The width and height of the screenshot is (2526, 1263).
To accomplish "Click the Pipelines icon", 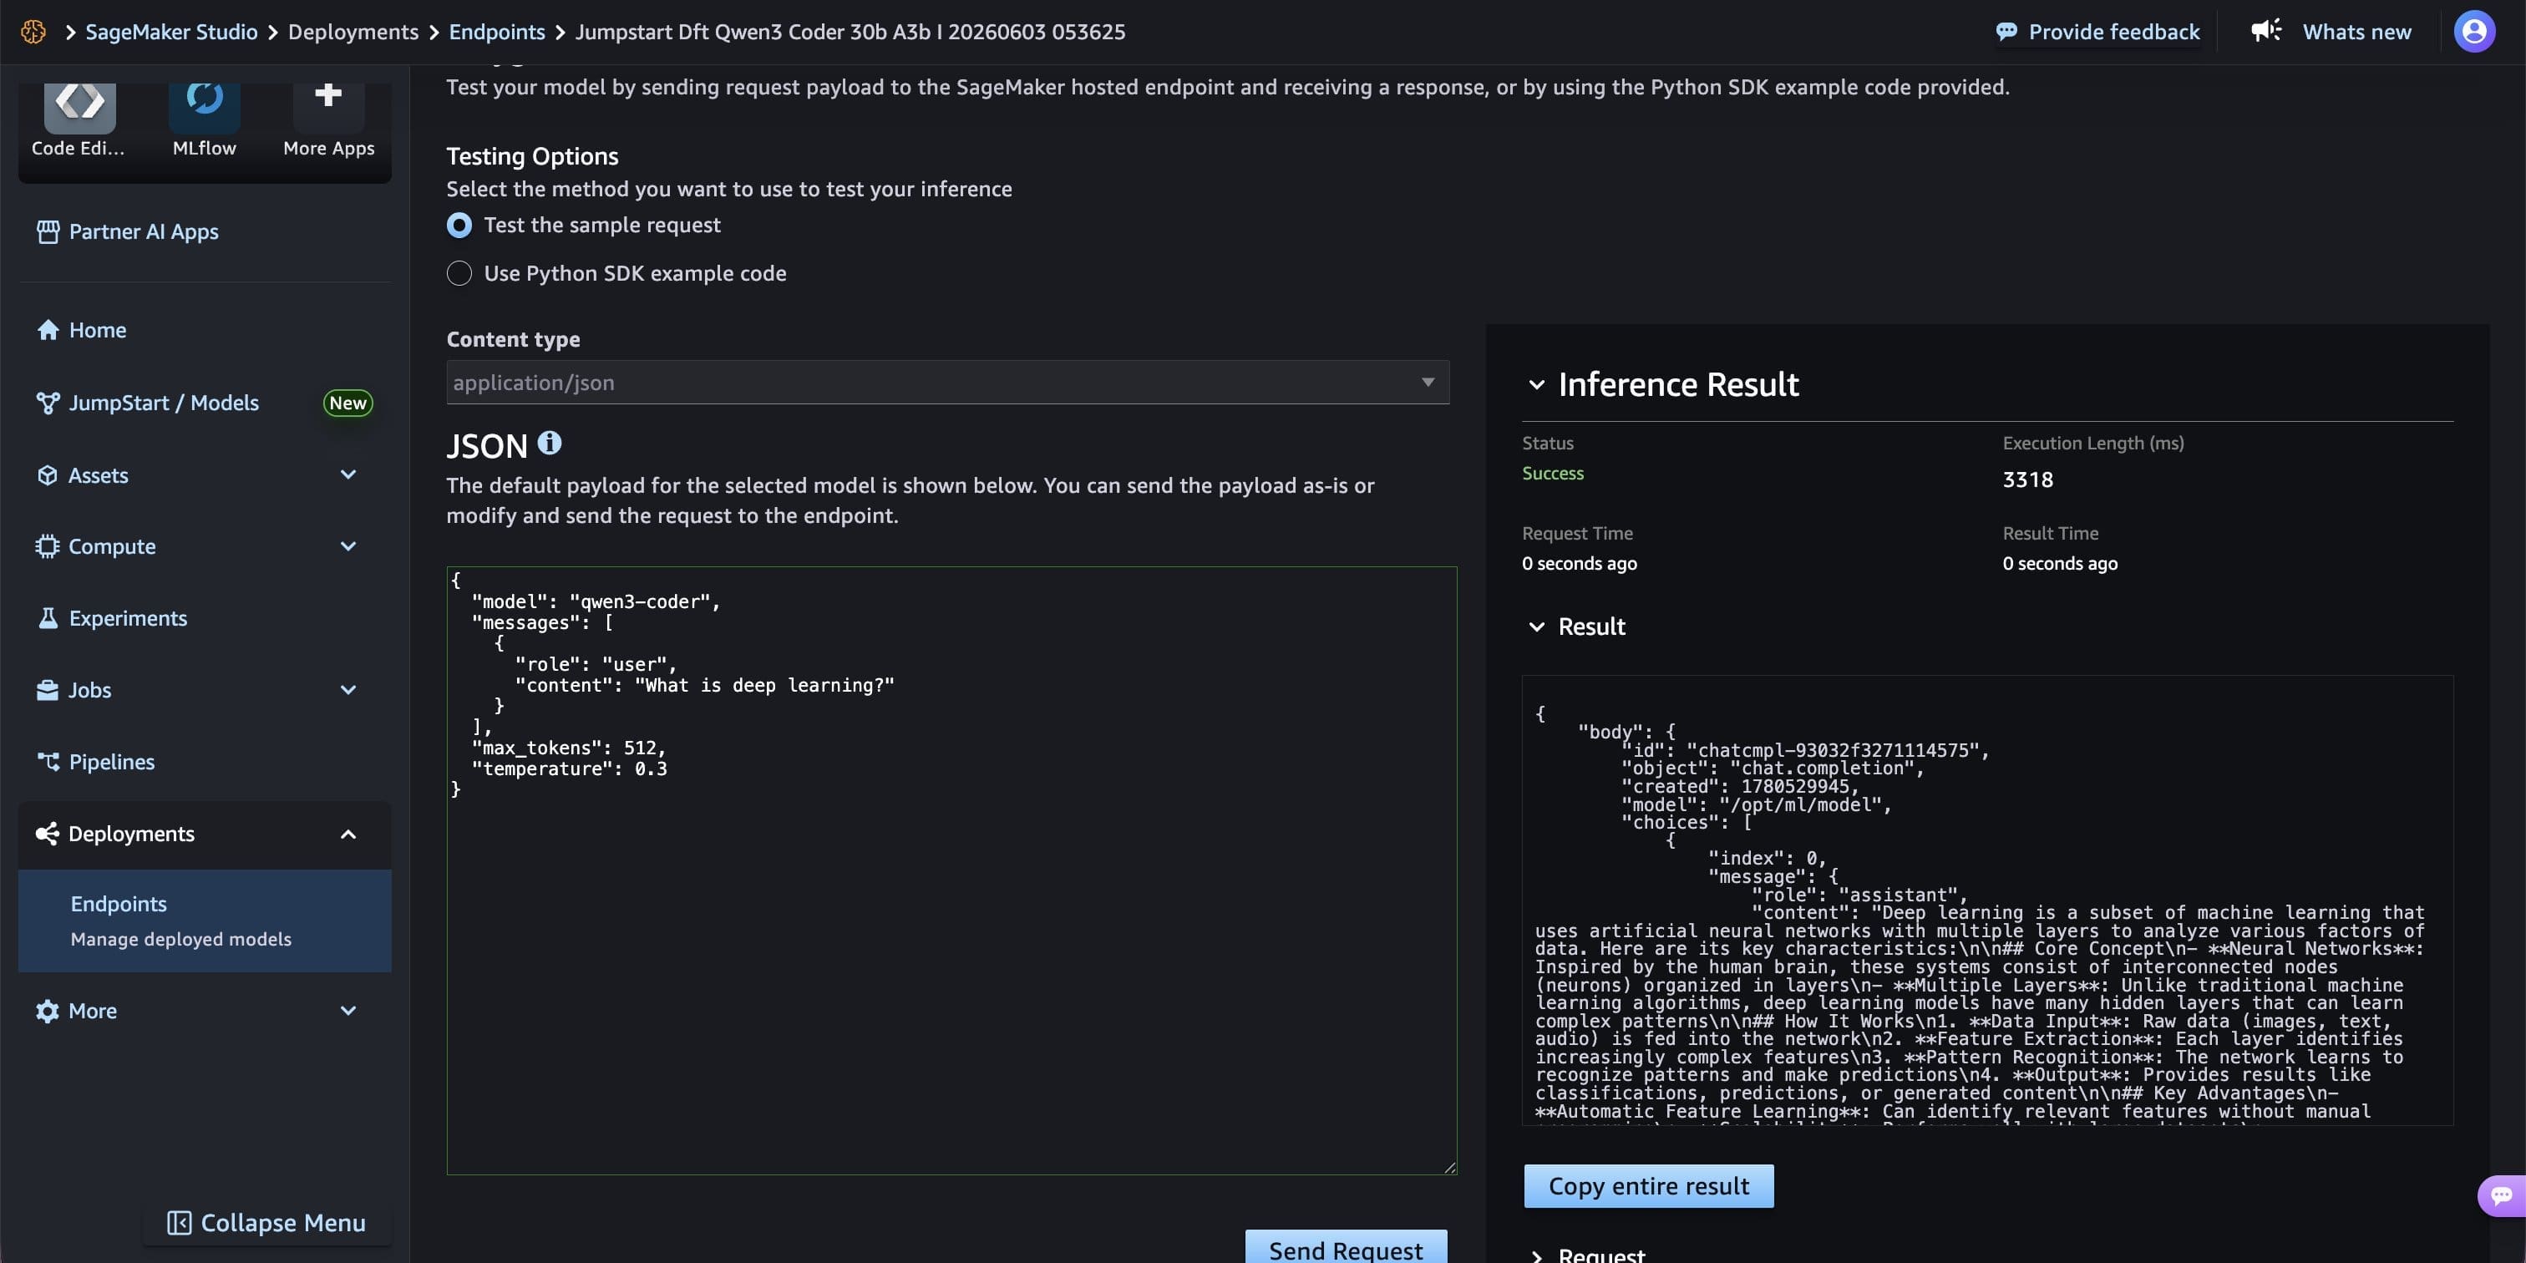I will tap(47, 762).
